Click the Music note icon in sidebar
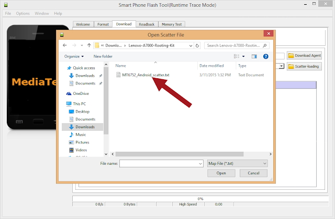The height and width of the screenshot is (219, 335). [x=71, y=135]
